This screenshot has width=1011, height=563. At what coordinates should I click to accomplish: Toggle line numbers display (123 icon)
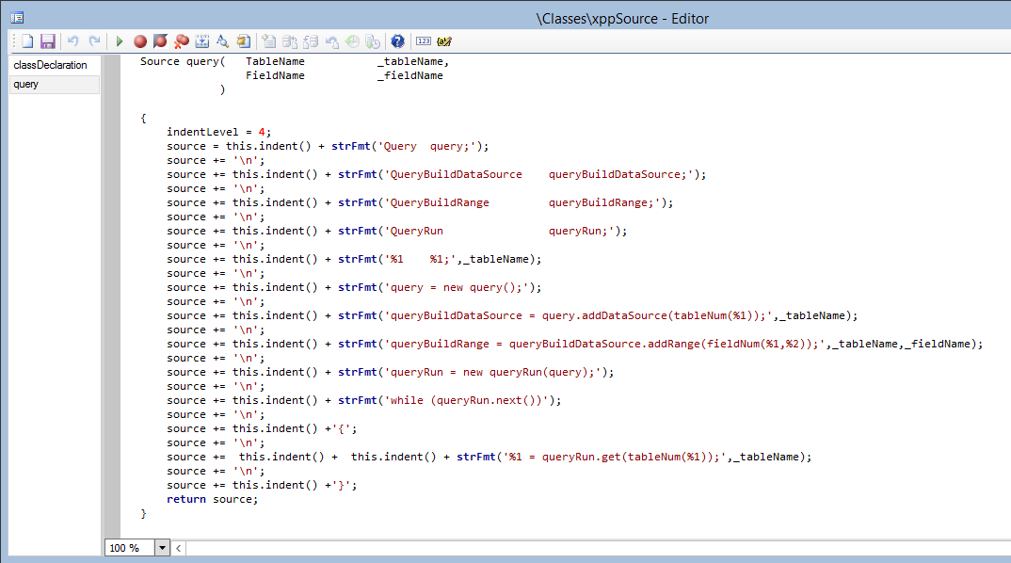tap(424, 41)
